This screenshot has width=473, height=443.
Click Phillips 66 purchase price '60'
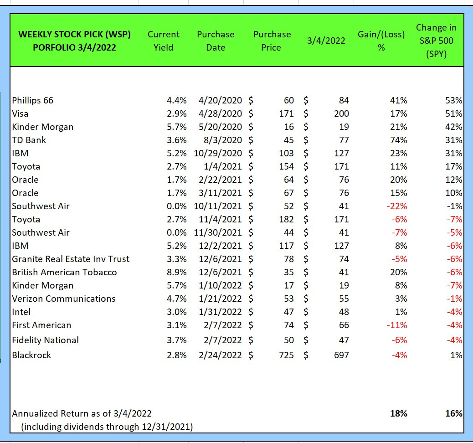click(289, 100)
